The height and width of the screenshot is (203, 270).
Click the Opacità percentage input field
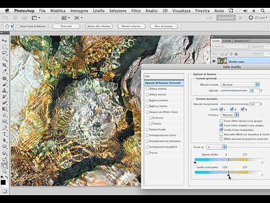pos(254,91)
